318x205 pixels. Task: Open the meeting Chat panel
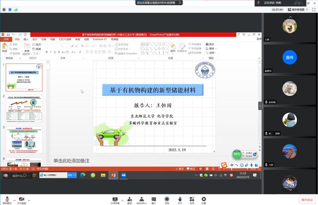[x=154, y=200]
